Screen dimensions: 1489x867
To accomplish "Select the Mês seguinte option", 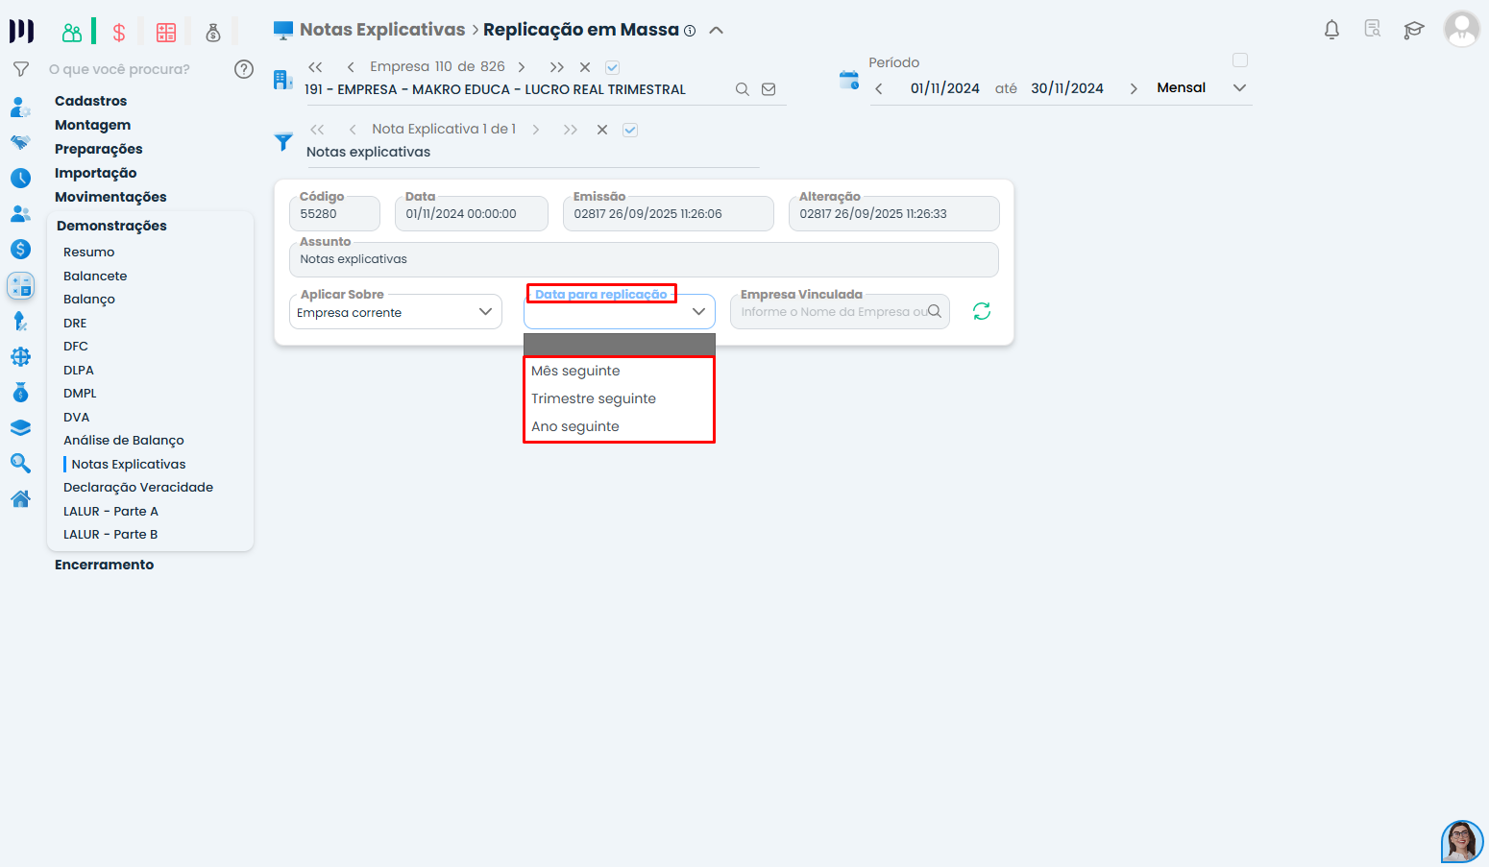I will [620, 371].
